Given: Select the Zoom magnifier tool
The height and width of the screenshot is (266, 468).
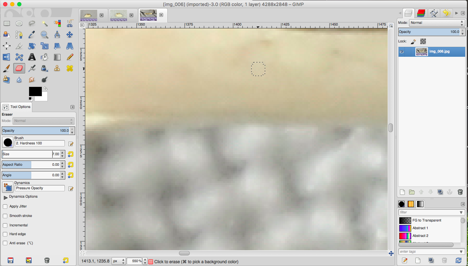Looking at the screenshot, I should pos(45,35).
